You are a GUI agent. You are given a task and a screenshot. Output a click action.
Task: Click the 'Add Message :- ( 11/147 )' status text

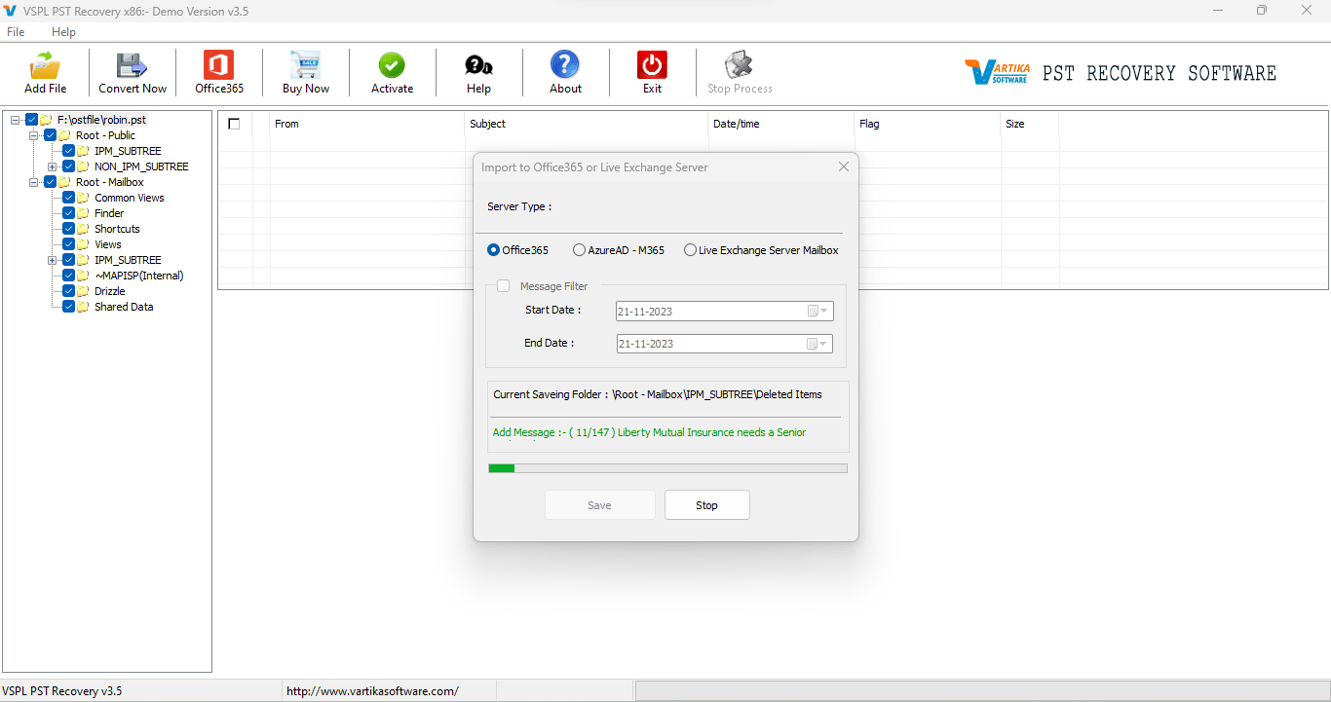[x=649, y=432]
